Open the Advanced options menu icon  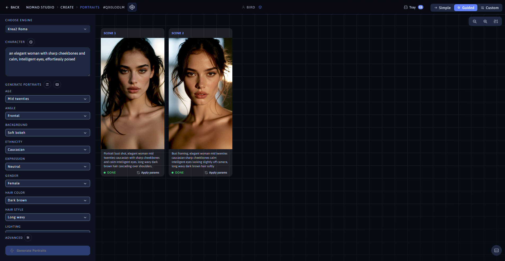pyautogui.click(x=28, y=238)
